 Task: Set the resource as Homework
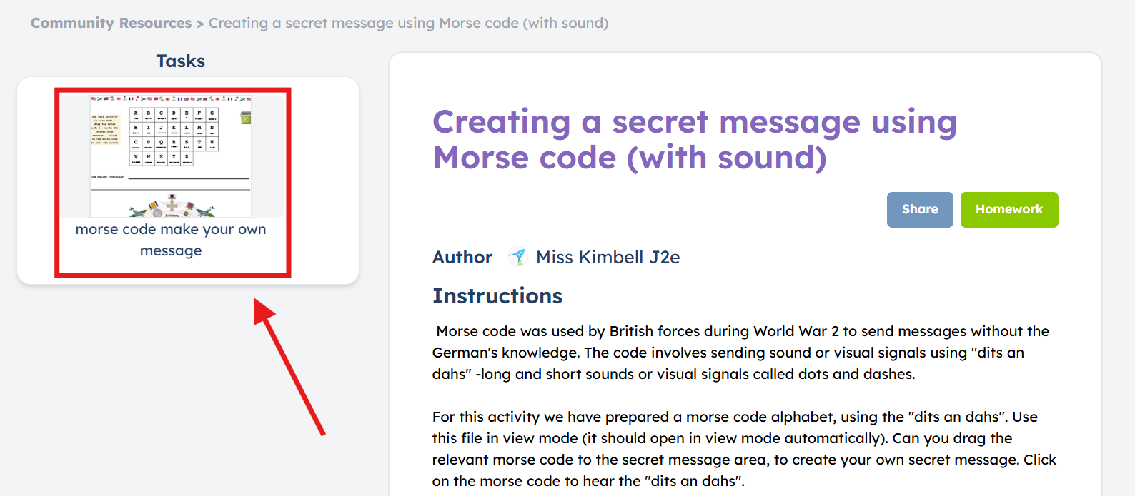point(1009,210)
